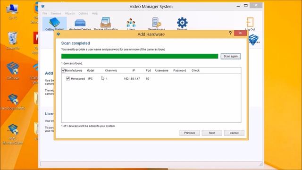Click the Scan again button
The height and width of the screenshot is (170, 302).
[x=231, y=56]
